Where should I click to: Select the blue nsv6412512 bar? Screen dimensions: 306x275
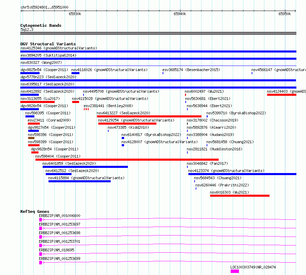(58, 174)
